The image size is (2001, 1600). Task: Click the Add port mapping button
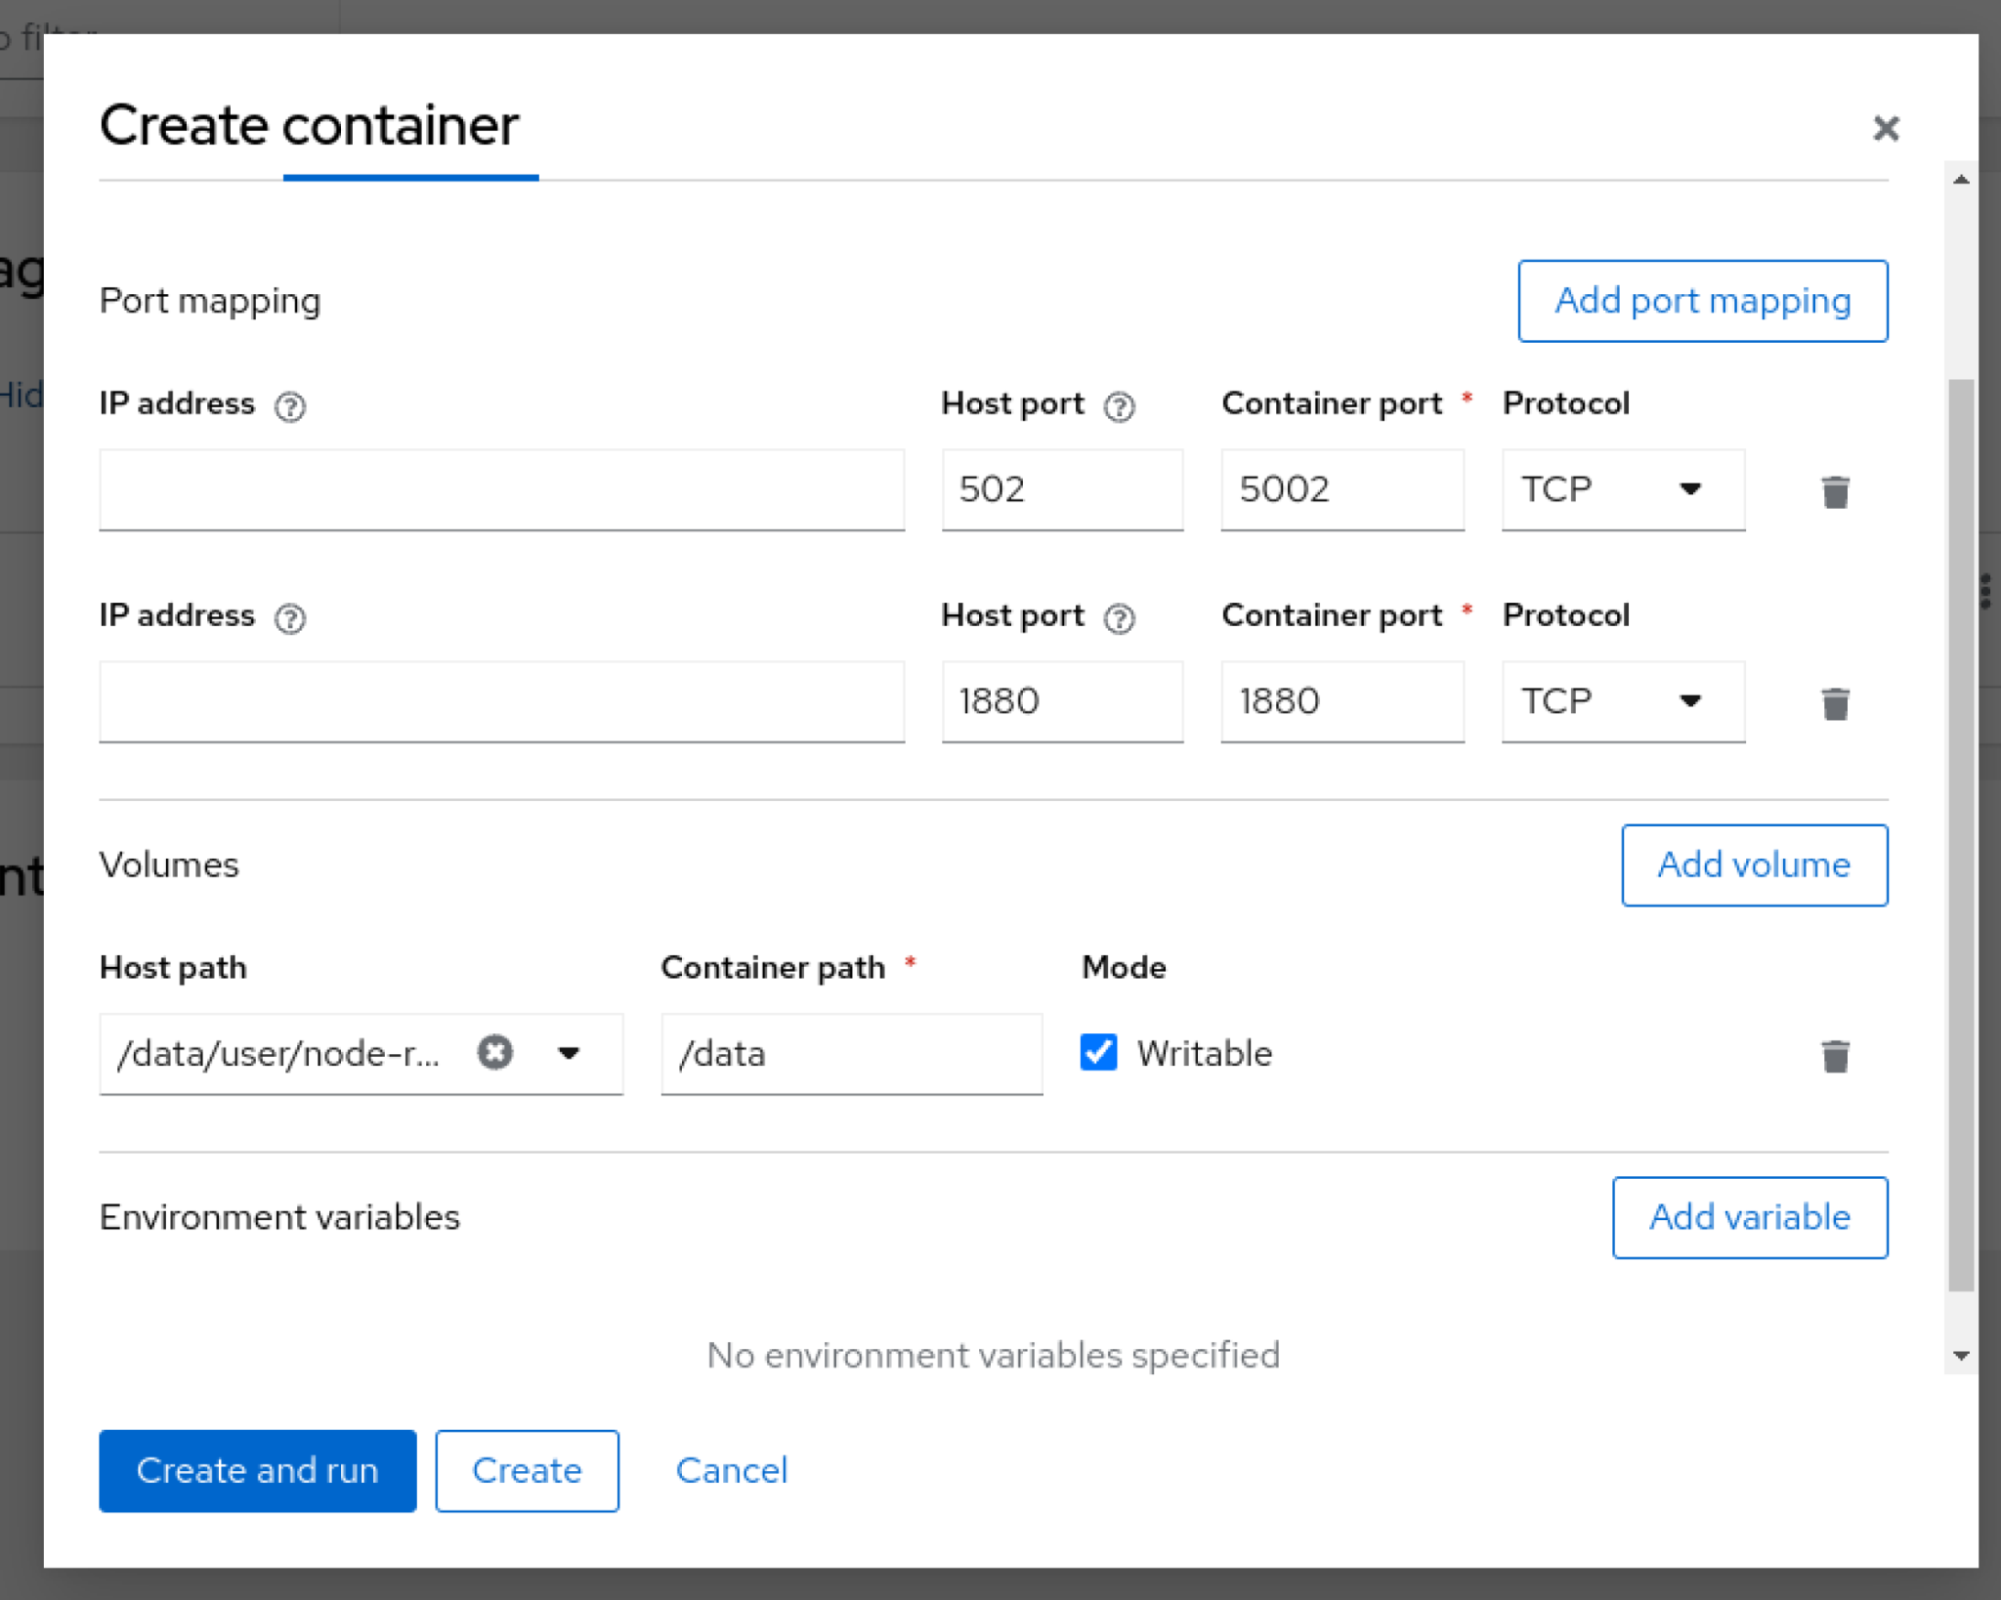(1701, 301)
